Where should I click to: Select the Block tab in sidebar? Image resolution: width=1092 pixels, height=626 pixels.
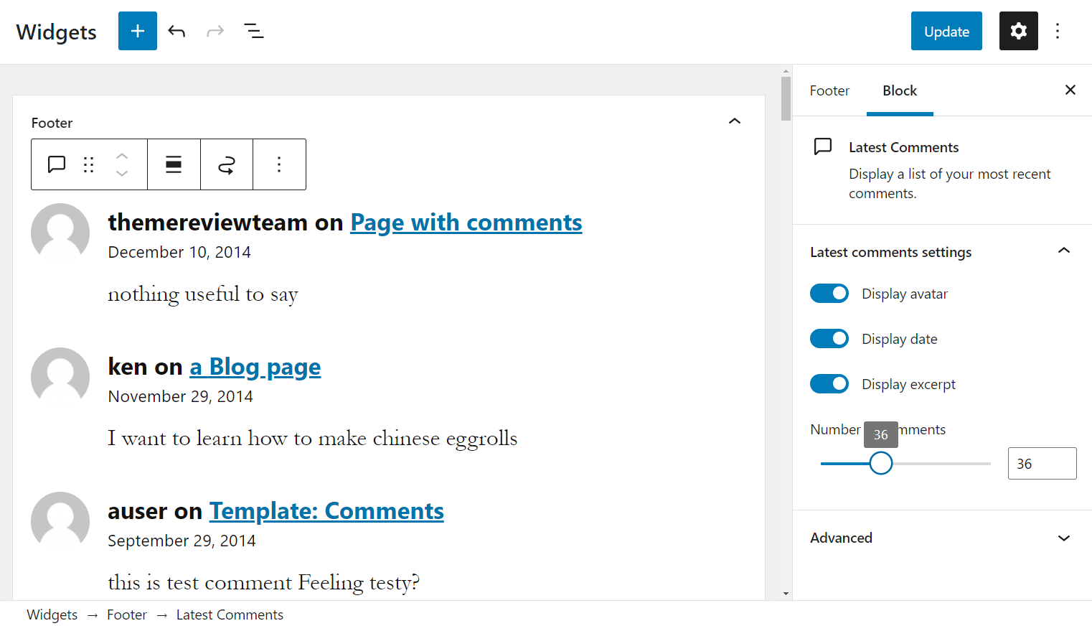[x=899, y=90]
